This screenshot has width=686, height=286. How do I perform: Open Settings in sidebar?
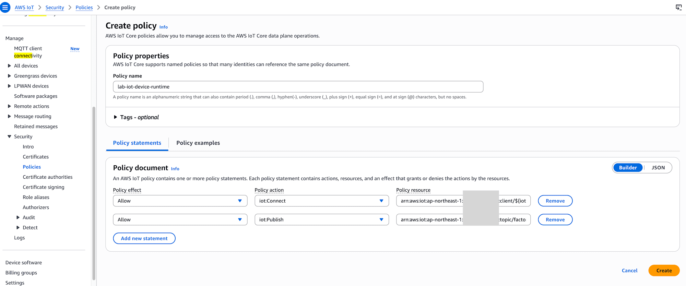click(15, 283)
